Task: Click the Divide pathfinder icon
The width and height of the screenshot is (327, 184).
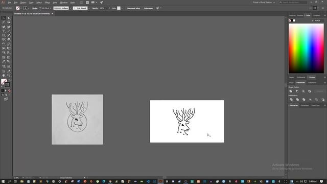Action: (291, 100)
